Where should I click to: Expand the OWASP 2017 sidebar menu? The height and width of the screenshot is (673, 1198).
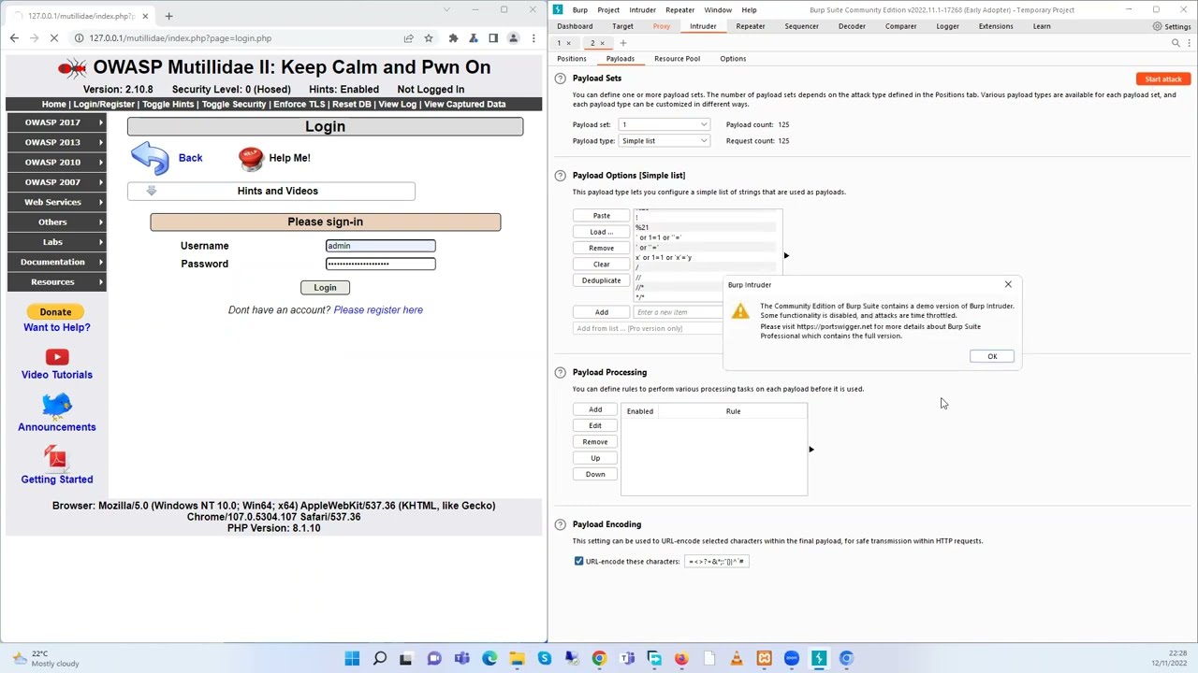tap(56, 122)
